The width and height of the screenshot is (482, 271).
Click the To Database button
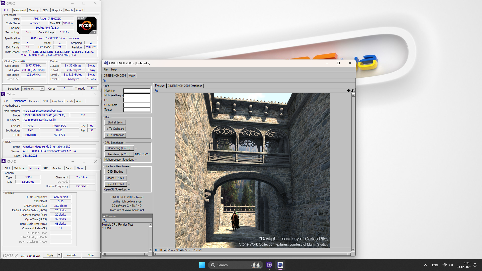point(115,135)
